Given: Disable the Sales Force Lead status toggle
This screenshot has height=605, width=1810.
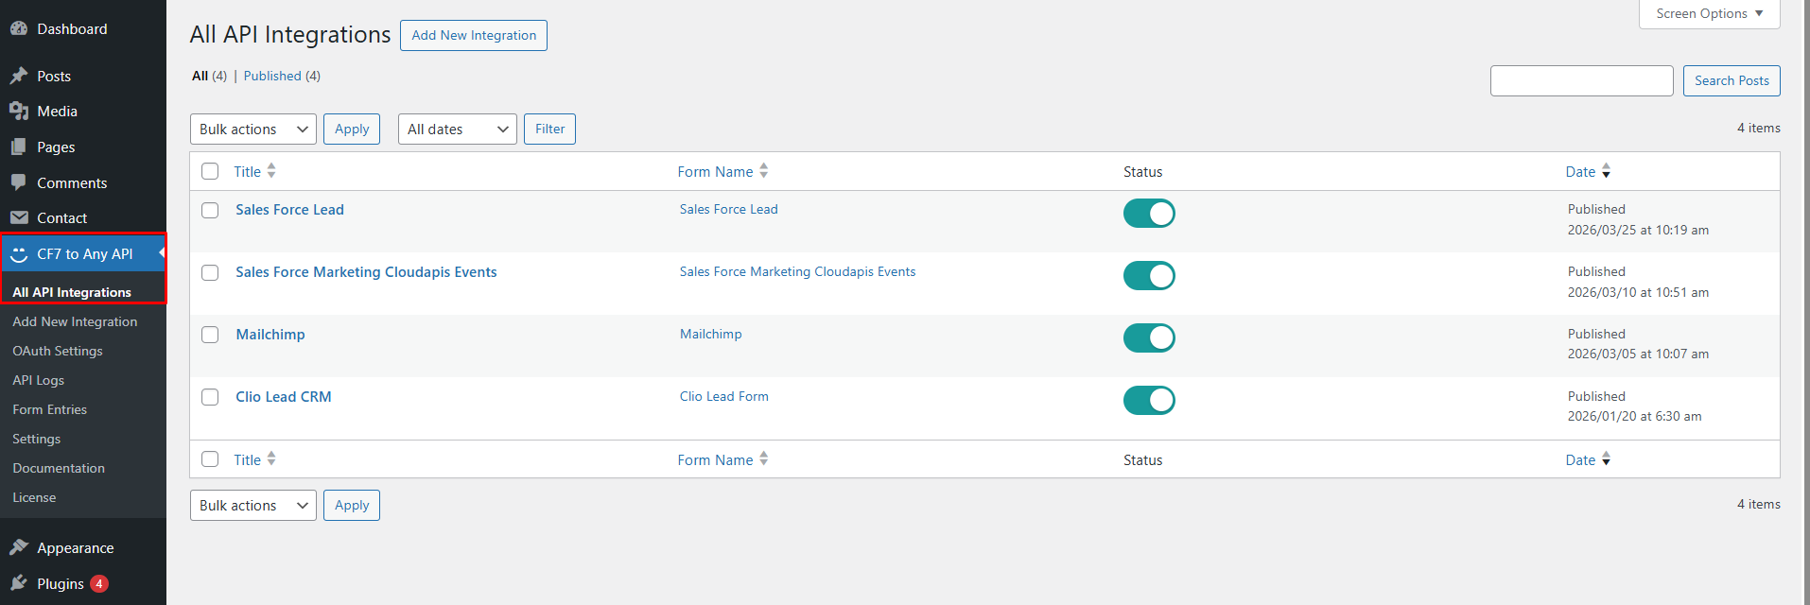Looking at the screenshot, I should pyautogui.click(x=1149, y=214).
